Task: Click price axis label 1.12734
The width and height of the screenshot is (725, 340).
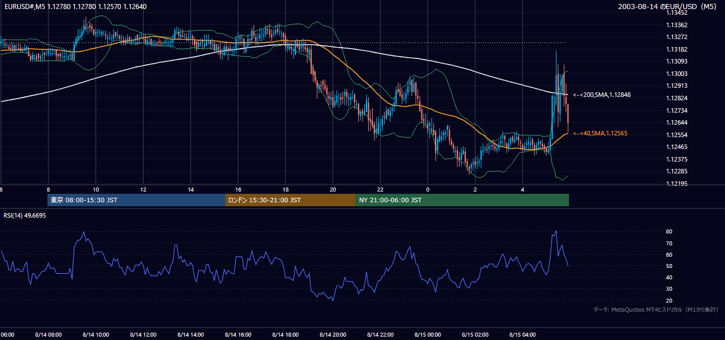Action: click(x=677, y=110)
